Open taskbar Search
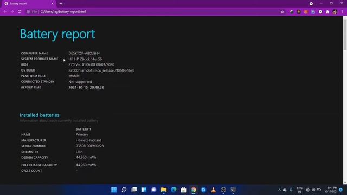 click(x=124, y=190)
